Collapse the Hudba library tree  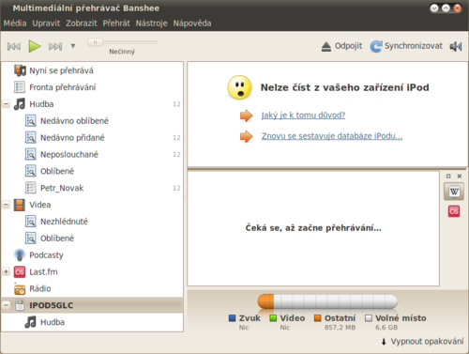click(6, 104)
